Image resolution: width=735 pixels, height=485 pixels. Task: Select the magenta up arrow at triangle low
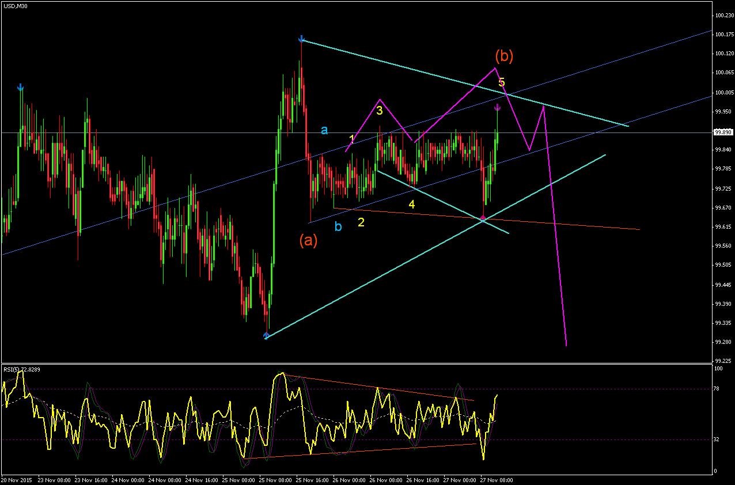[483, 218]
